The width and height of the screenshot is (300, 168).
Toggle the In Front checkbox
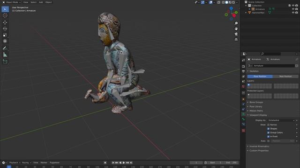tap(268, 137)
